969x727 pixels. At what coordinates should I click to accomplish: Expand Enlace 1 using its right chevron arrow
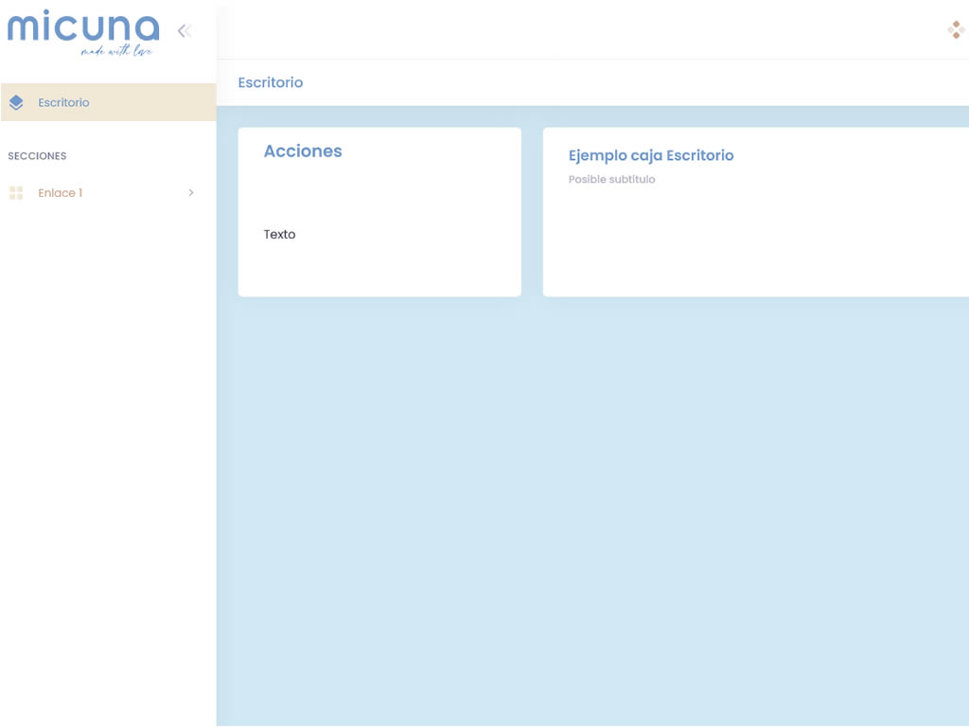tap(191, 193)
